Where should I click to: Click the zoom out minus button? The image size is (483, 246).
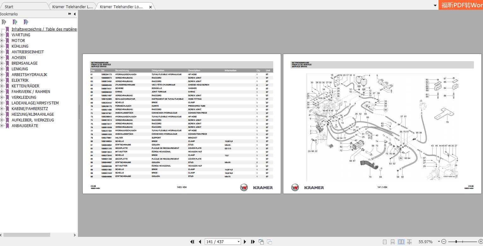[444, 242]
